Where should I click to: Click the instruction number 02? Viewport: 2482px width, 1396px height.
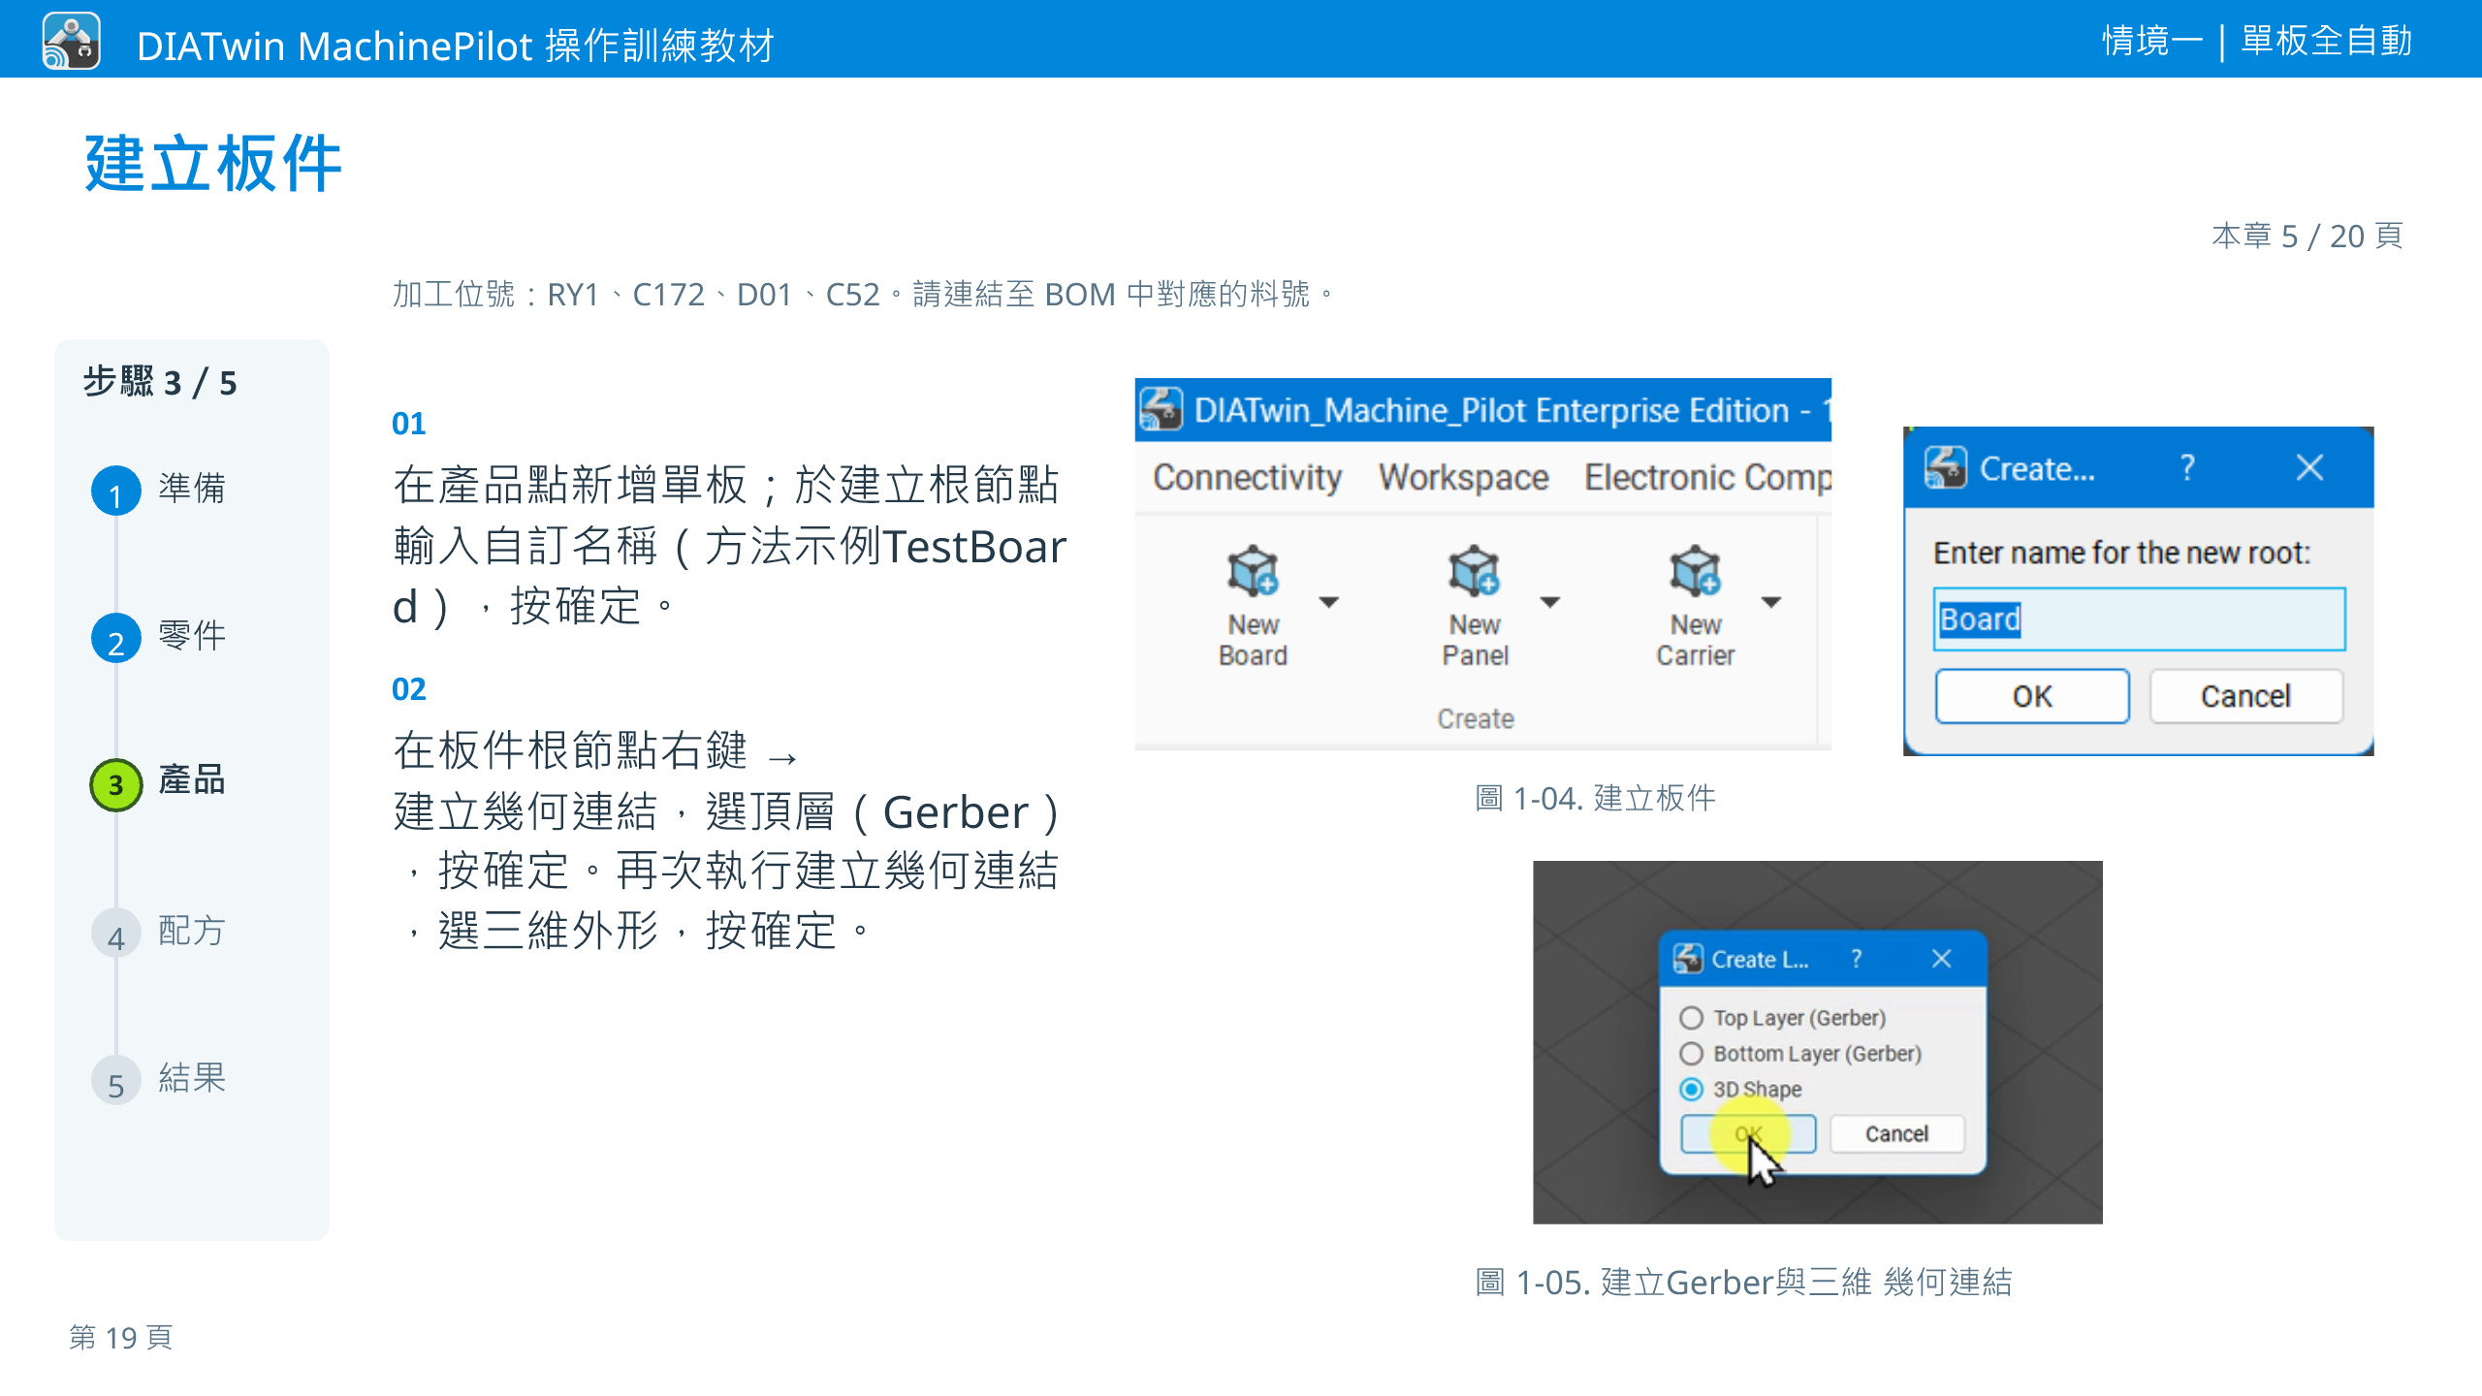(408, 689)
